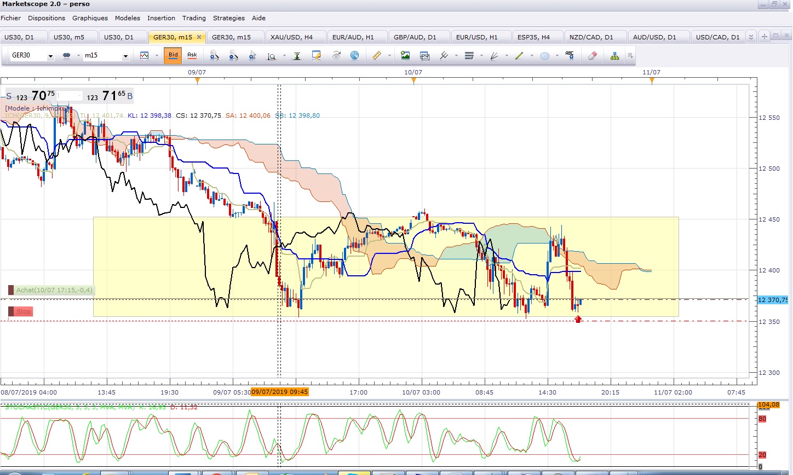
Task: Click the red buy arrow marker on chart
Action: [x=578, y=319]
